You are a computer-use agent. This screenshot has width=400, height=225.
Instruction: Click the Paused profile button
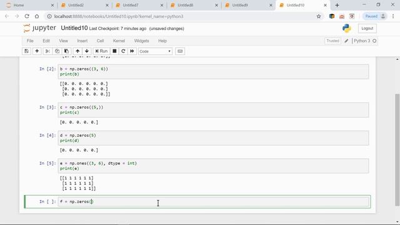[375, 16]
